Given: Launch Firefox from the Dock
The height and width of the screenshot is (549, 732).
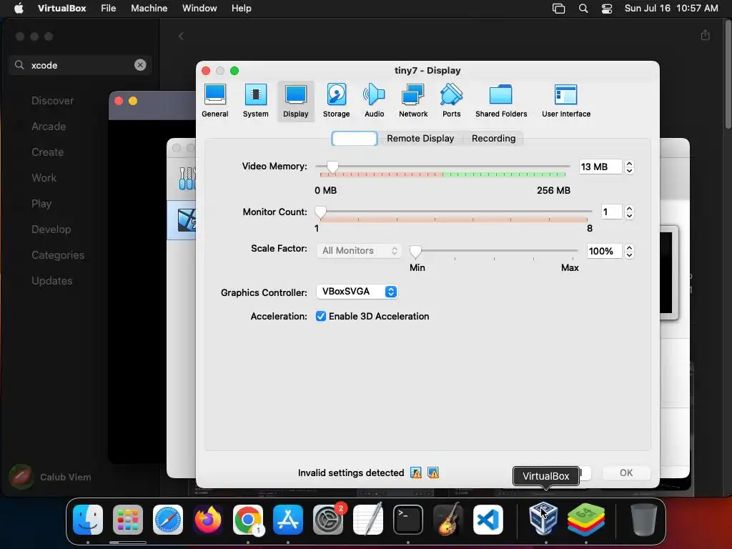Looking at the screenshot, I should 208,520.
